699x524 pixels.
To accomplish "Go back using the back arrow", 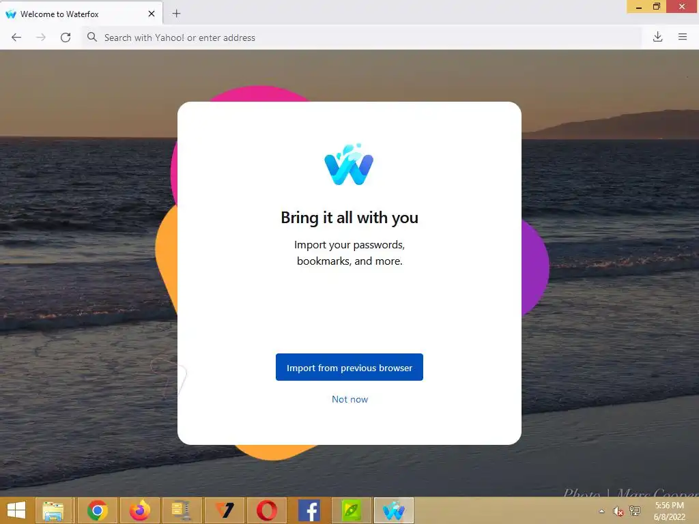I will (x=16, y=38).
